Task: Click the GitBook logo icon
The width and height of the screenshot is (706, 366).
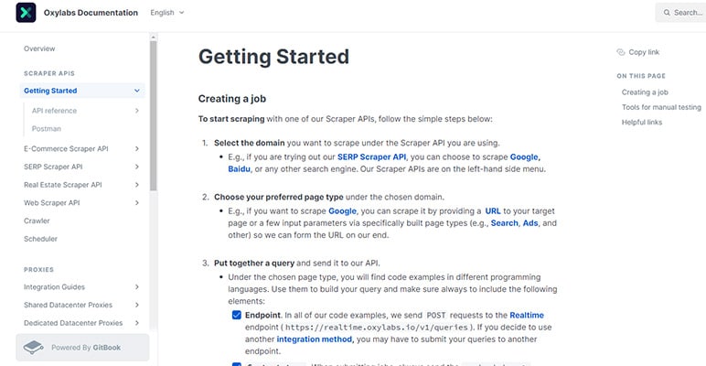Action: coord(34,347)
